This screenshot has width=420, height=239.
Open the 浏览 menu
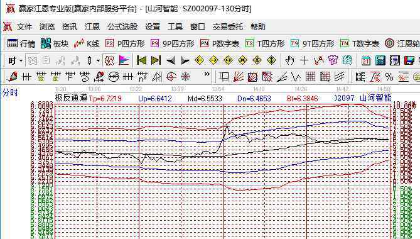pyautogui.click(x=47, y=27)
